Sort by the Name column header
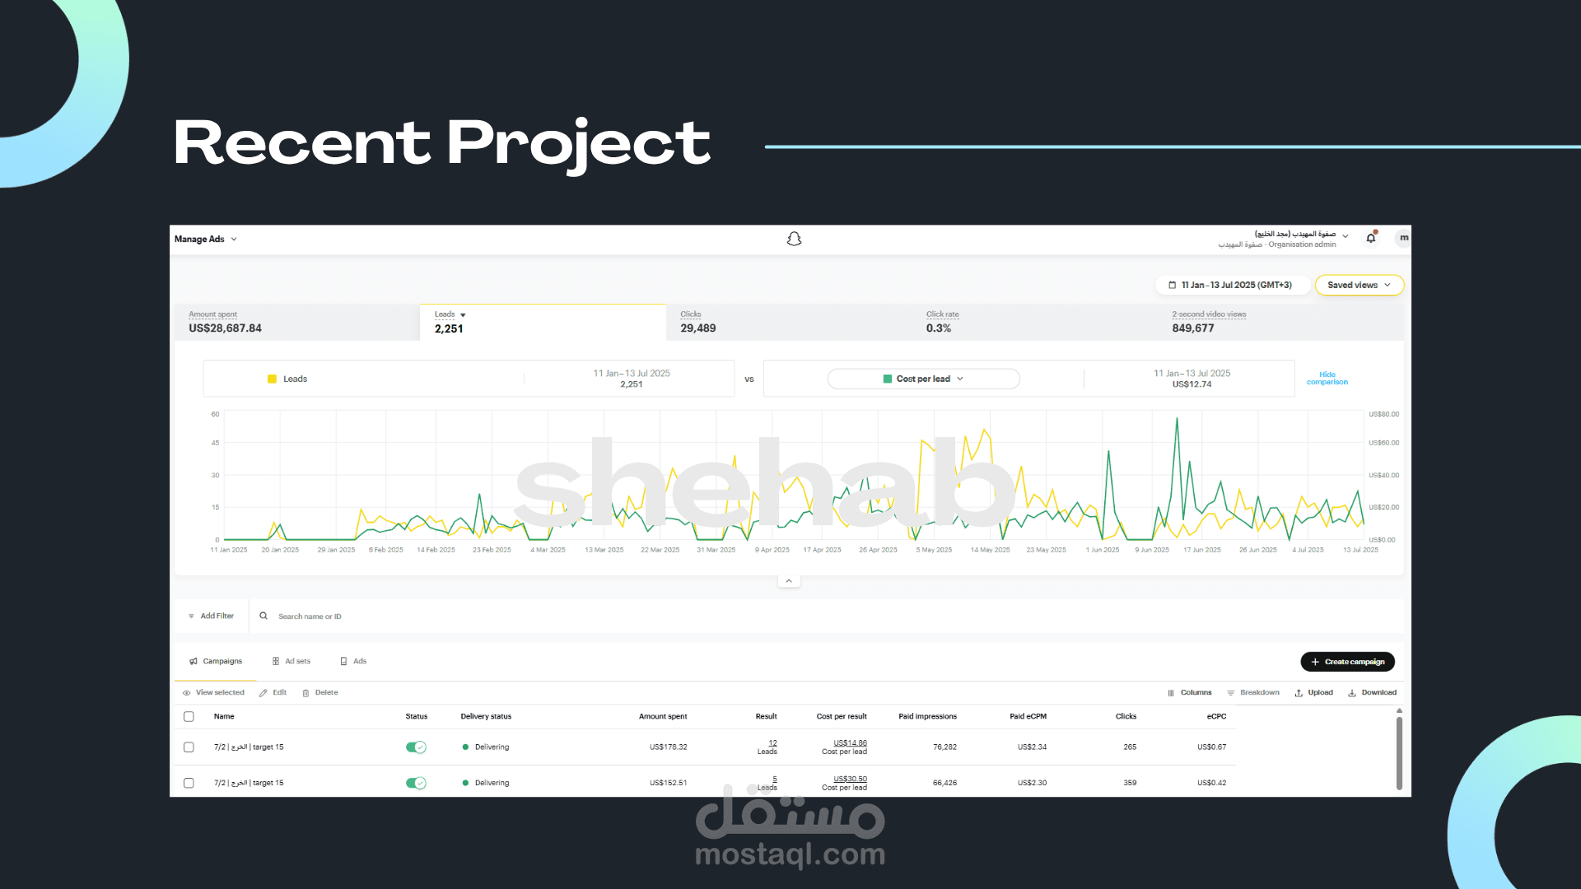The width and height of the screenshot is (1581, 889). 224,716
